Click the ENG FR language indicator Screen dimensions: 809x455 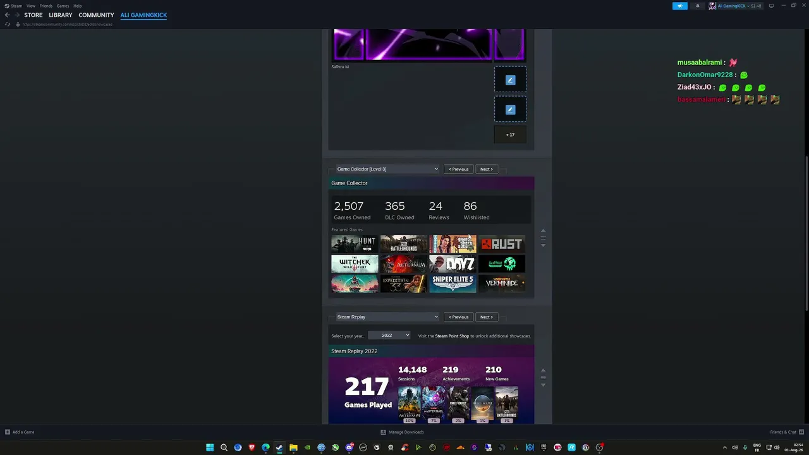(x=757, y=447)
